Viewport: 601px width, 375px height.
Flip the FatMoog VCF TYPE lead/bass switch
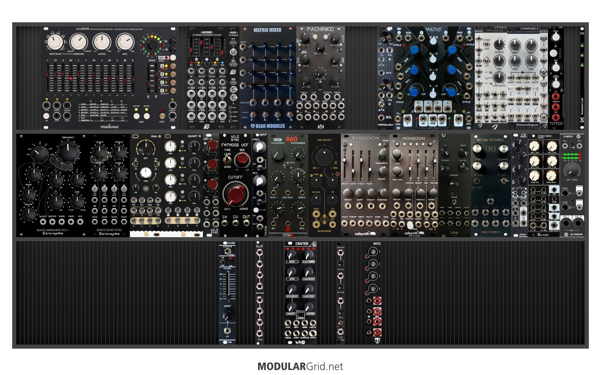click(x=228, y=160)
